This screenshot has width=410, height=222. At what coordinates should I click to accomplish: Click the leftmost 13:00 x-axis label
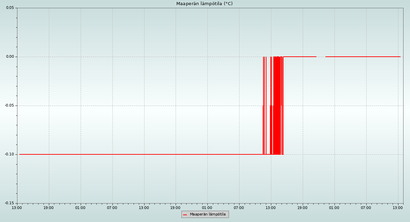(x=17, y=208)
